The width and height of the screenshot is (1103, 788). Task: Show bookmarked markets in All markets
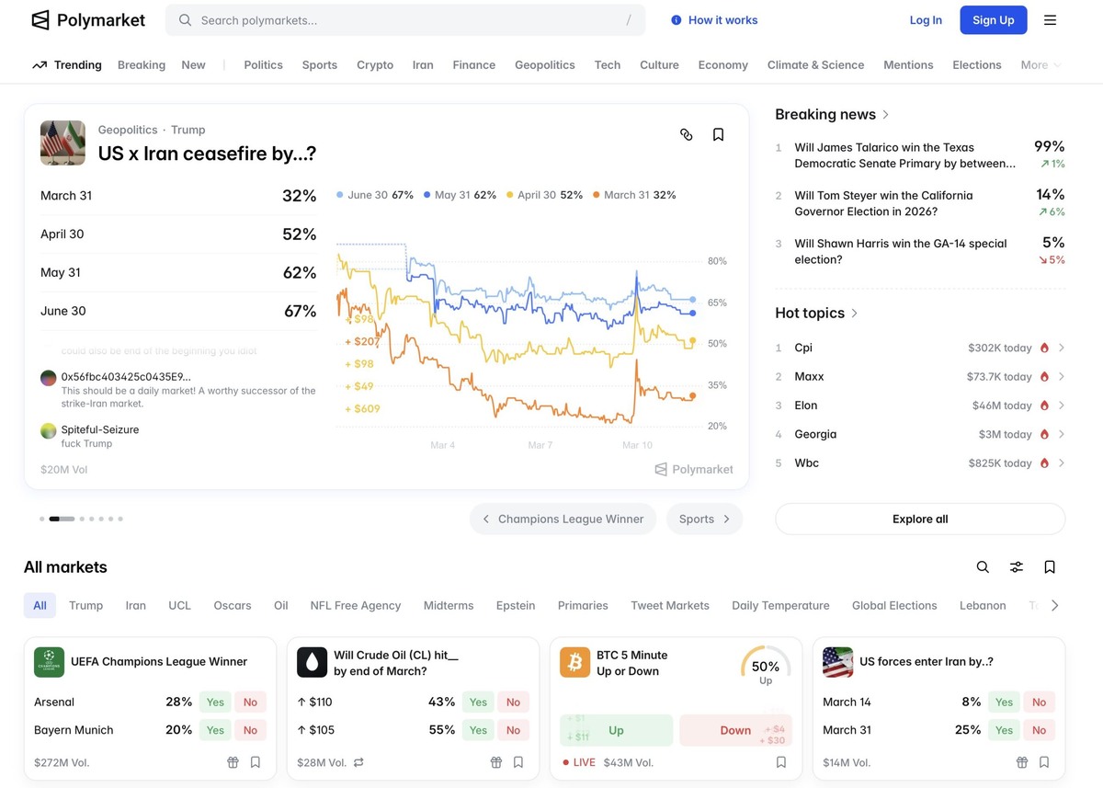1049,567
